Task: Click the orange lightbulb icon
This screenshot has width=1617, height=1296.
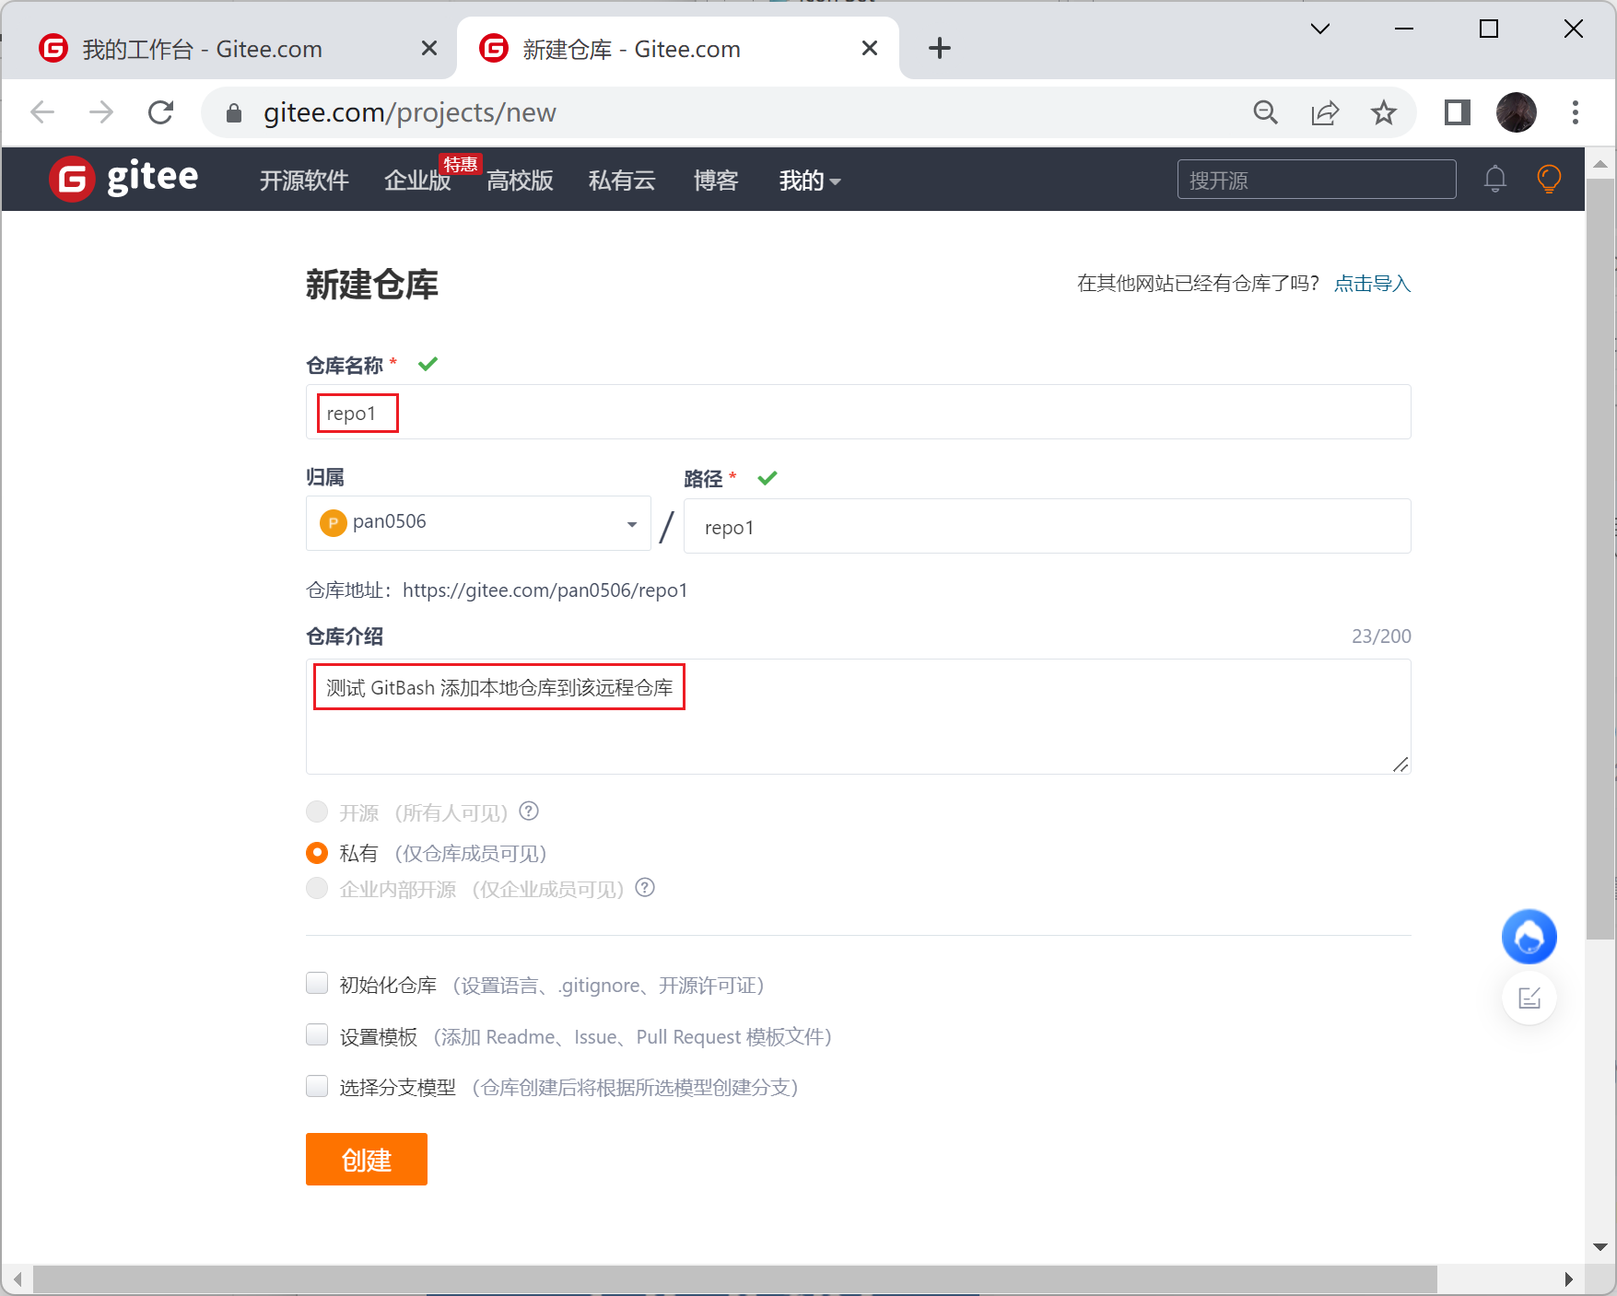Action: coord(1549,179)
